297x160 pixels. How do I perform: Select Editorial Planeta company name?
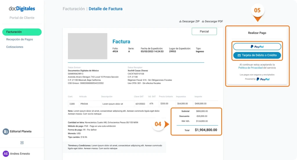point(21,131)
